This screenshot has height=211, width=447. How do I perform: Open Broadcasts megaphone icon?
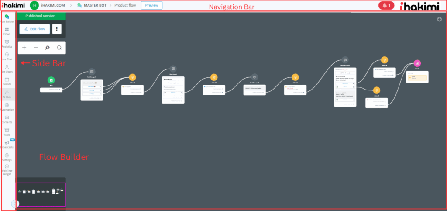pos(7,144)
